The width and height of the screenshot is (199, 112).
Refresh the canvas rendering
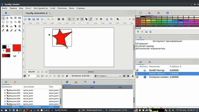pos(107,19)
